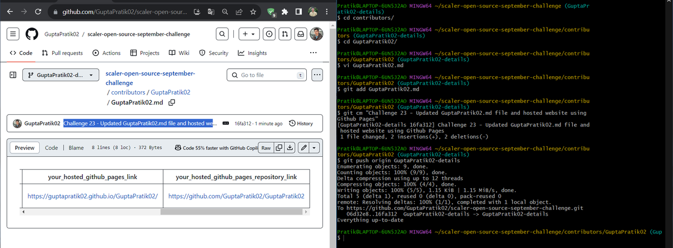
Task: Switch to Actions tab
Action: pyautogui.click(x=107, y=53)
